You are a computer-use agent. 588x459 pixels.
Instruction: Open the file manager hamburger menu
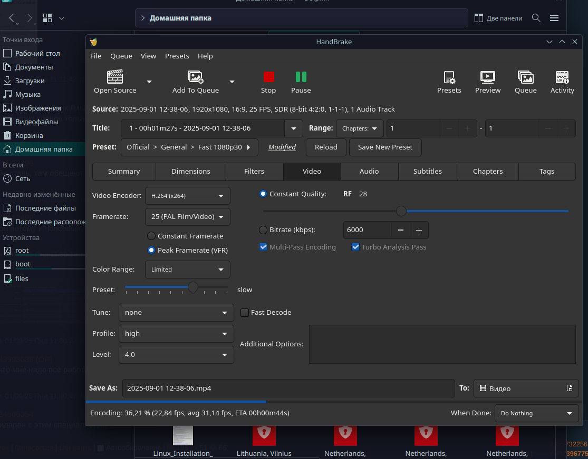554,18
